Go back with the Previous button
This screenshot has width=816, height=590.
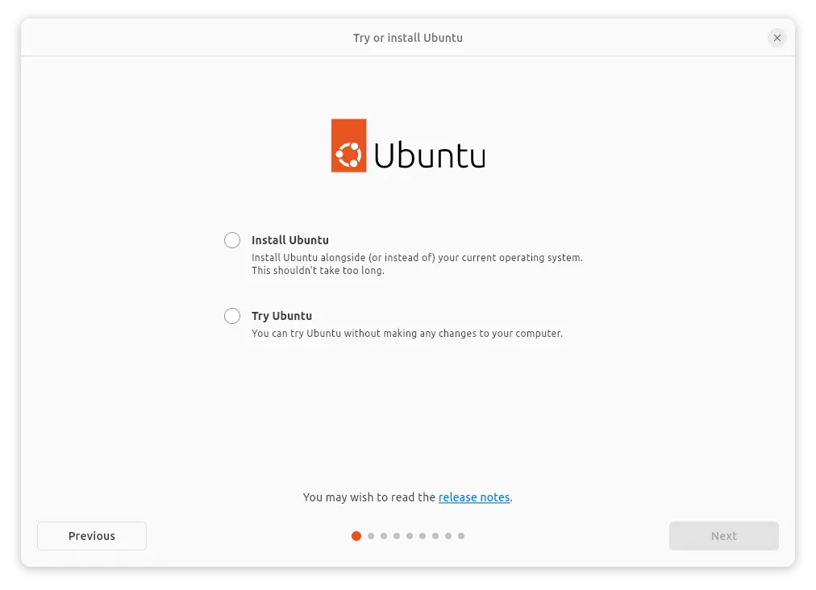tap(92, 536)
